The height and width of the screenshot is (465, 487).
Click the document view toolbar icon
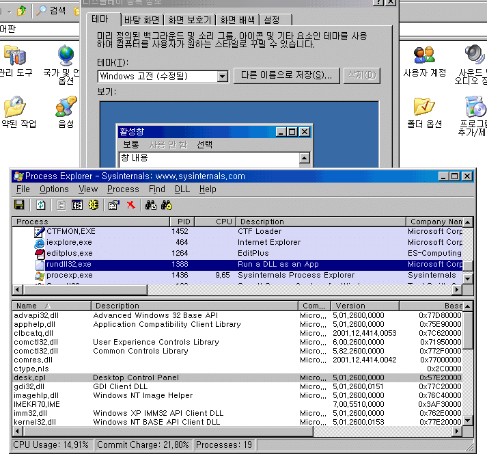pos(61,205)
